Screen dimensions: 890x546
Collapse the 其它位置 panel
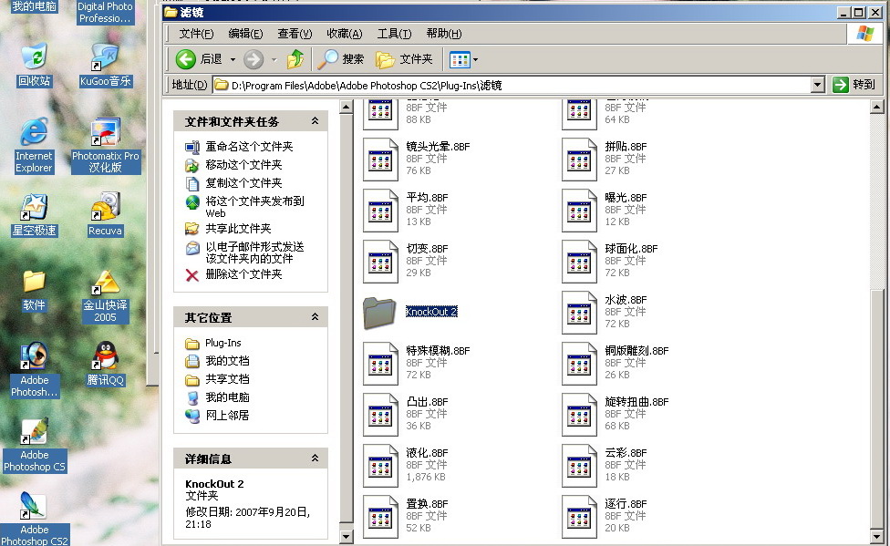pyautogui.click(x=315, y=317)
